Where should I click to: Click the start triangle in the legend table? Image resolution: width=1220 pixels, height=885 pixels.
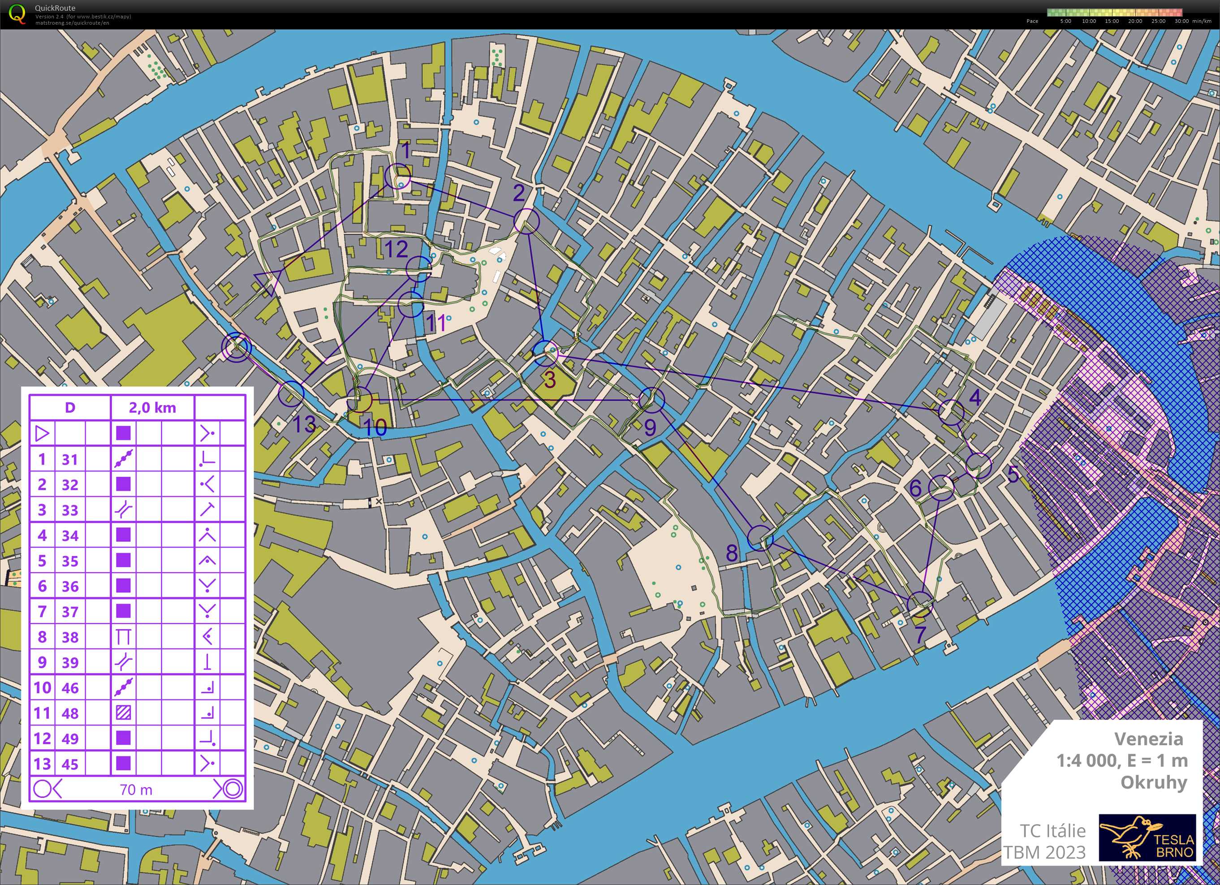pos(43,433)
